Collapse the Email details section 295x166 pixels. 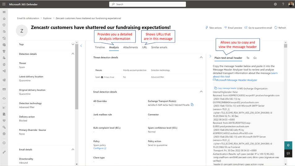(x=73, y=149)
